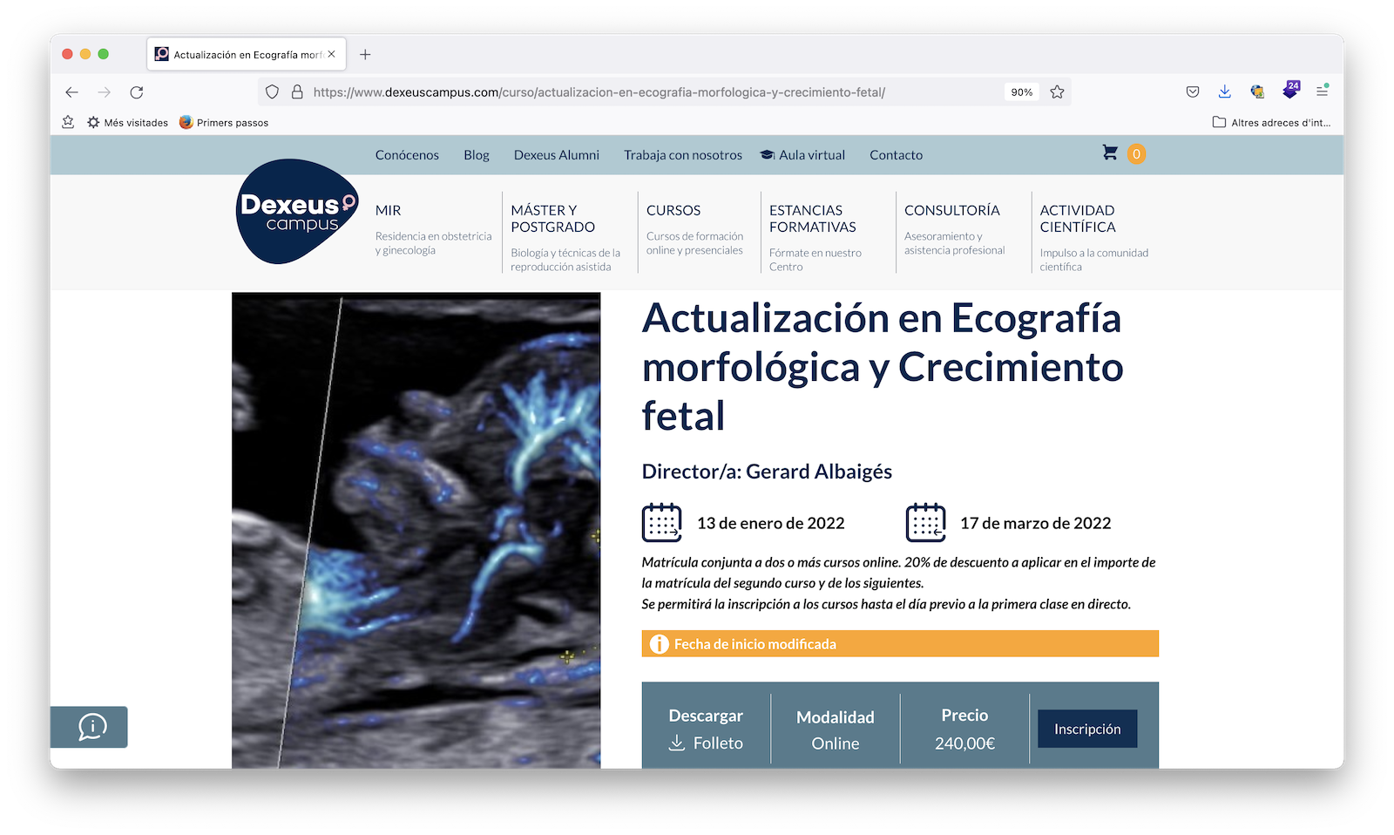Open the Aula virtual link
The width and height of the screenshot is (1394, 835).
(811, 155)
